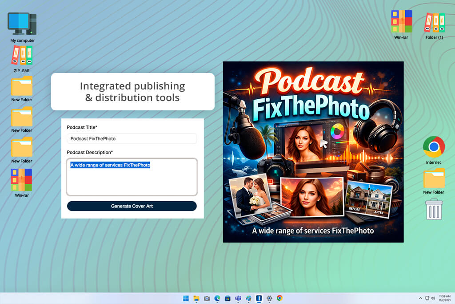Show hidden system tray icons chevron
455x304 pixels.
tap(420, 298)
